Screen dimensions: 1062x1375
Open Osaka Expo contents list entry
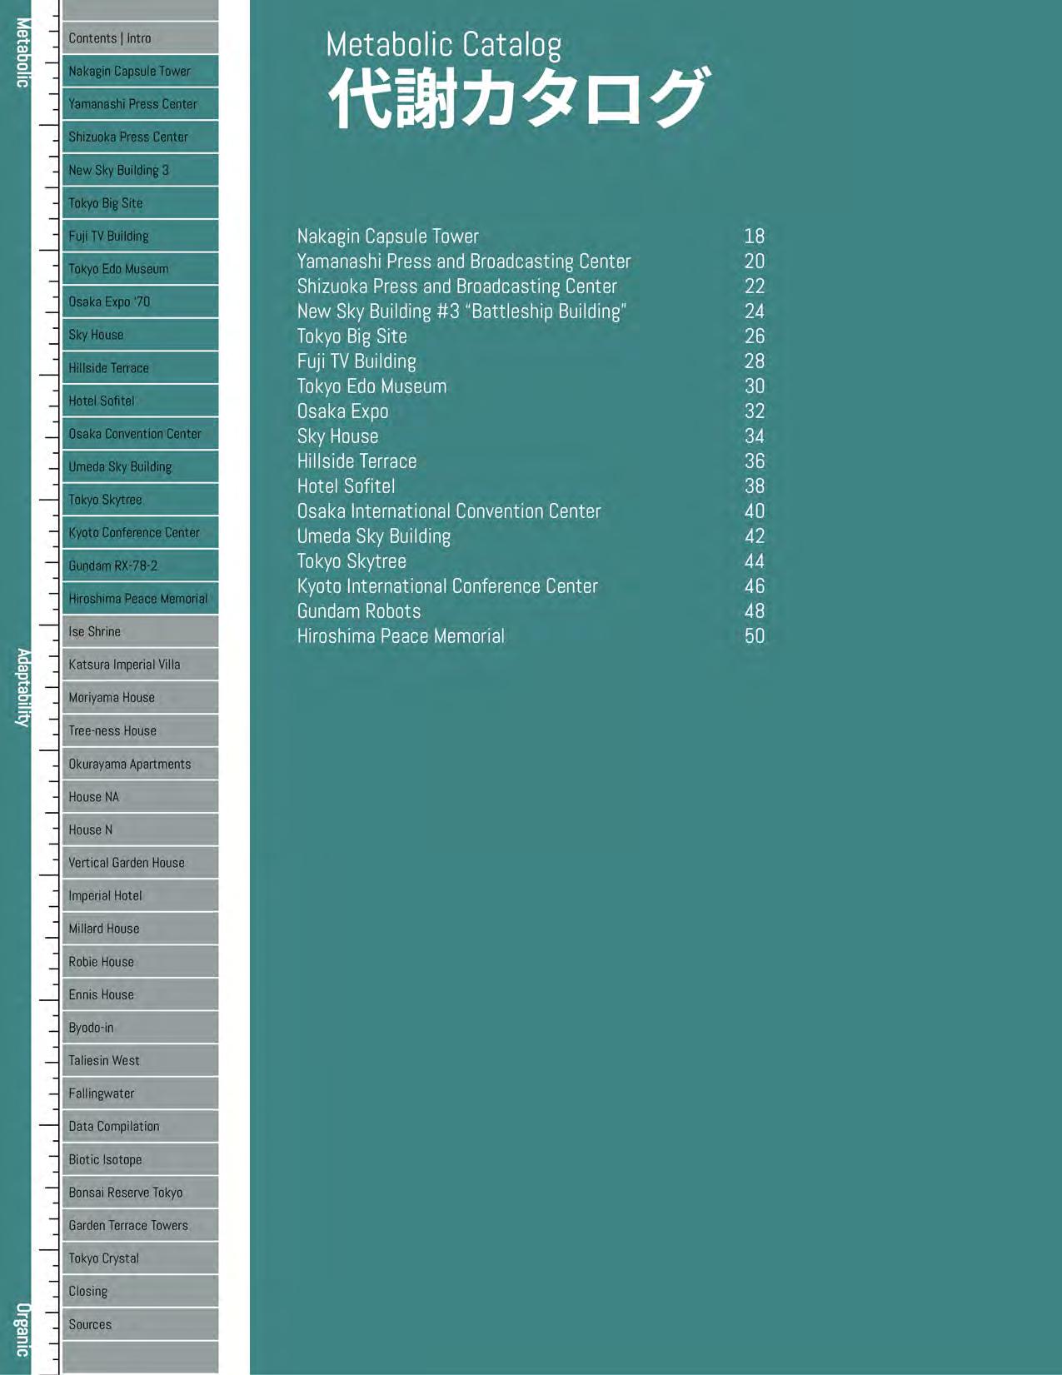point(531,411)
